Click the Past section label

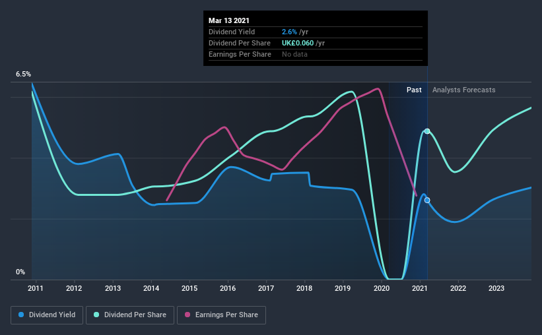(414, 90)
